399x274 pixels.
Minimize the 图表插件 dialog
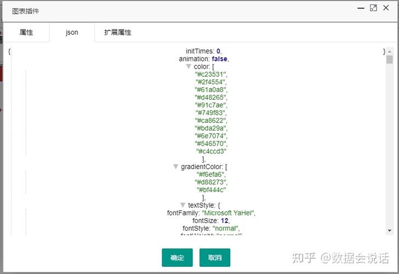point(361,8)
